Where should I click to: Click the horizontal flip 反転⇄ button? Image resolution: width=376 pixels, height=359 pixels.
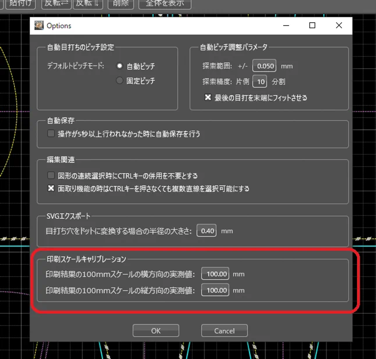[x=57, y=3]
